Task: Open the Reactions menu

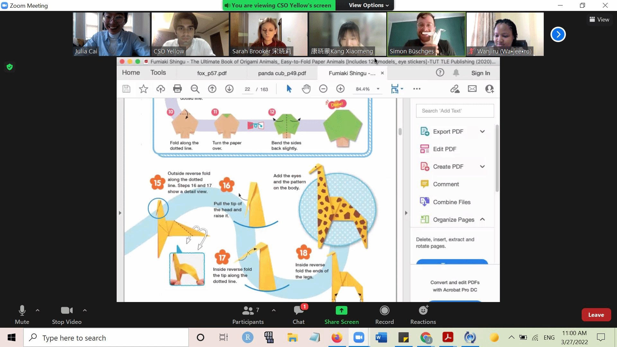Action: (423, 315)
